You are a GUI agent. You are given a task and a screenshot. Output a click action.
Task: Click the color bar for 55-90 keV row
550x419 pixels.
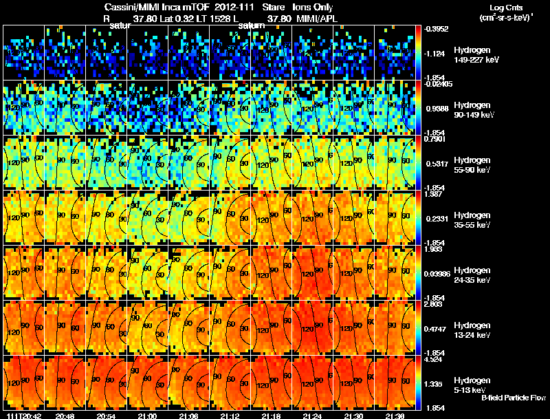[x=418, y=162]
